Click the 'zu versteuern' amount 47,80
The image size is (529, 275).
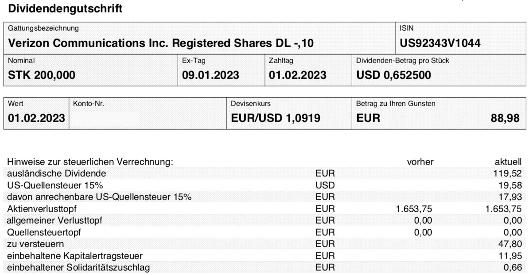(510, 244)
